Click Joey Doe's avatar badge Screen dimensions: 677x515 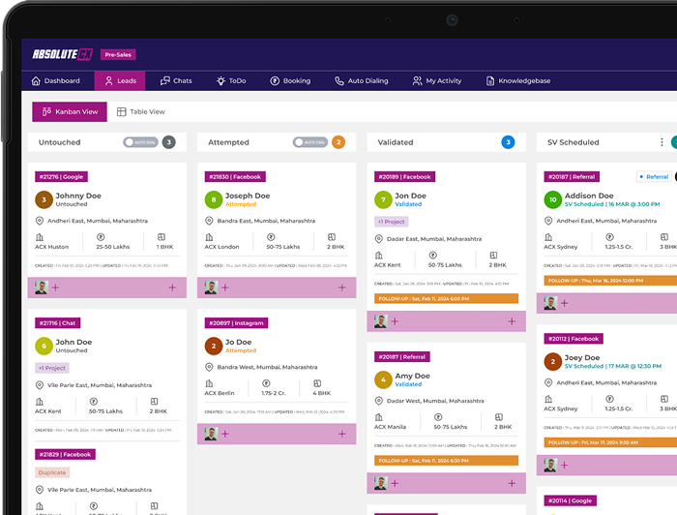tap(552, 362)
